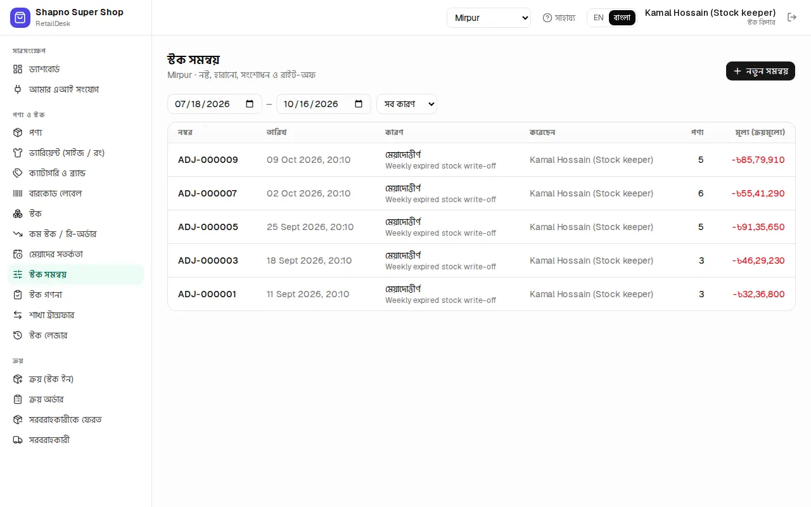Viewport: 811px width, 507px height.
Task: Click Kamal Hossain (Stock keeper) in header
Action: tap(710, 13)
